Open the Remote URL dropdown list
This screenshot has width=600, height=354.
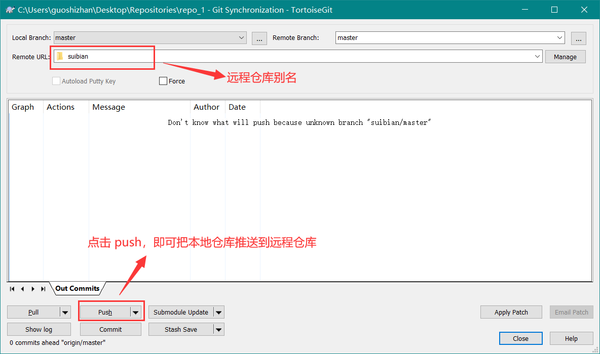click(x=538, y=57)
